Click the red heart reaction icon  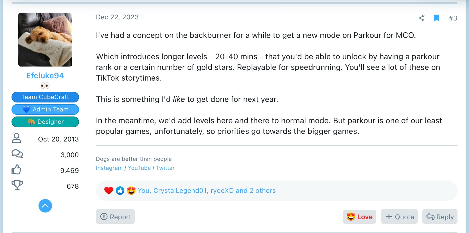(x=109, y=191)
